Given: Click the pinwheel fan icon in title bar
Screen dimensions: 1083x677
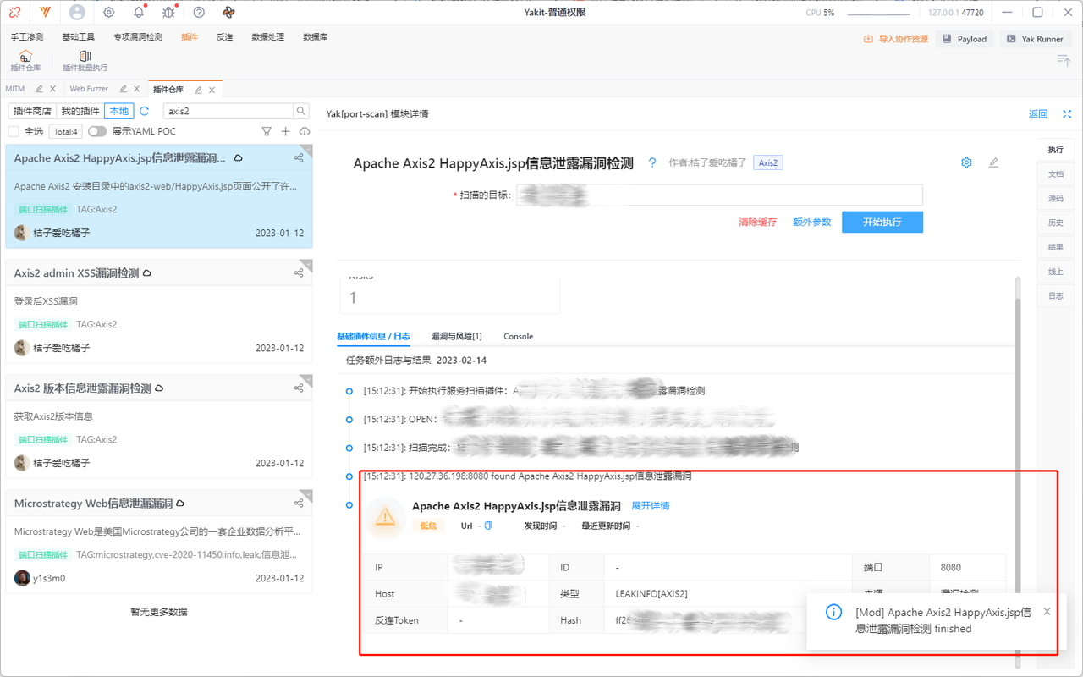Looking at the screenshot, I should 228,13.
